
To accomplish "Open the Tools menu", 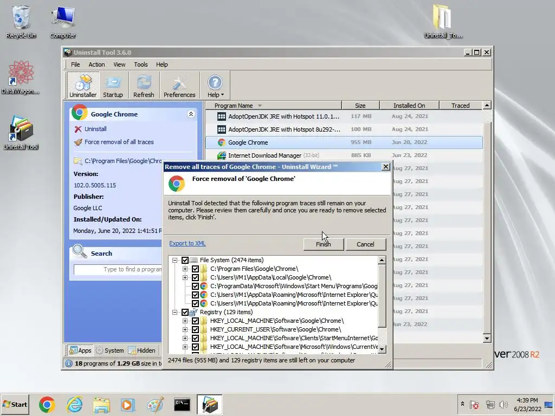I will pos(141,64).
